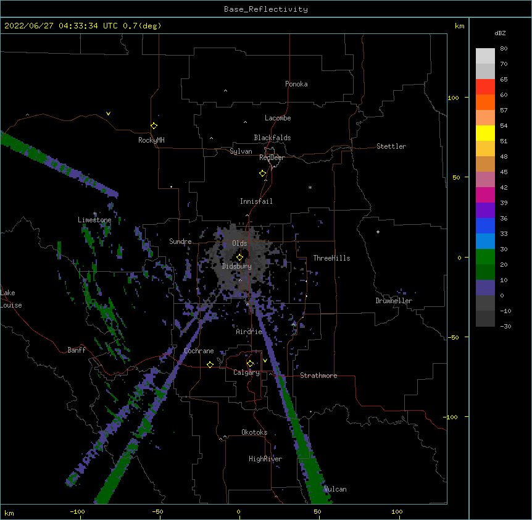Image resolution: width=532 pixels, height=520 pixels.
Task: Click the white caret marker southwest of Ponoka
Action: (226, 91)
